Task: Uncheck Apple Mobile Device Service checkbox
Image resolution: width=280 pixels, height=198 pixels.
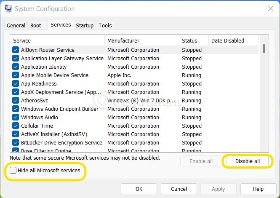Action: (16, 75)
